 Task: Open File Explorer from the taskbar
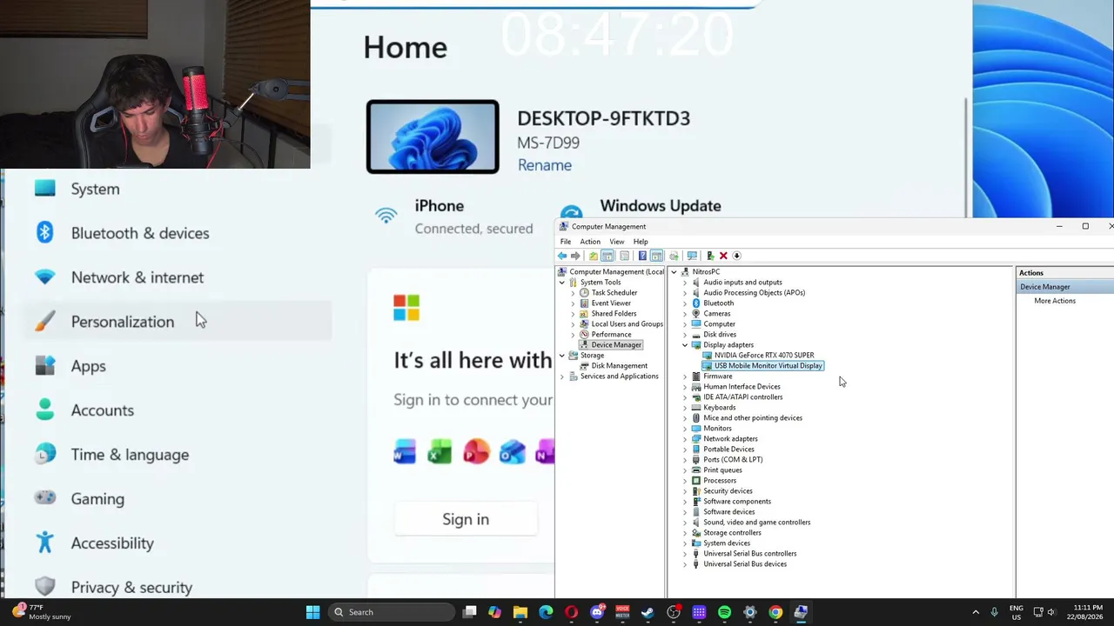(x=520, y=612)
